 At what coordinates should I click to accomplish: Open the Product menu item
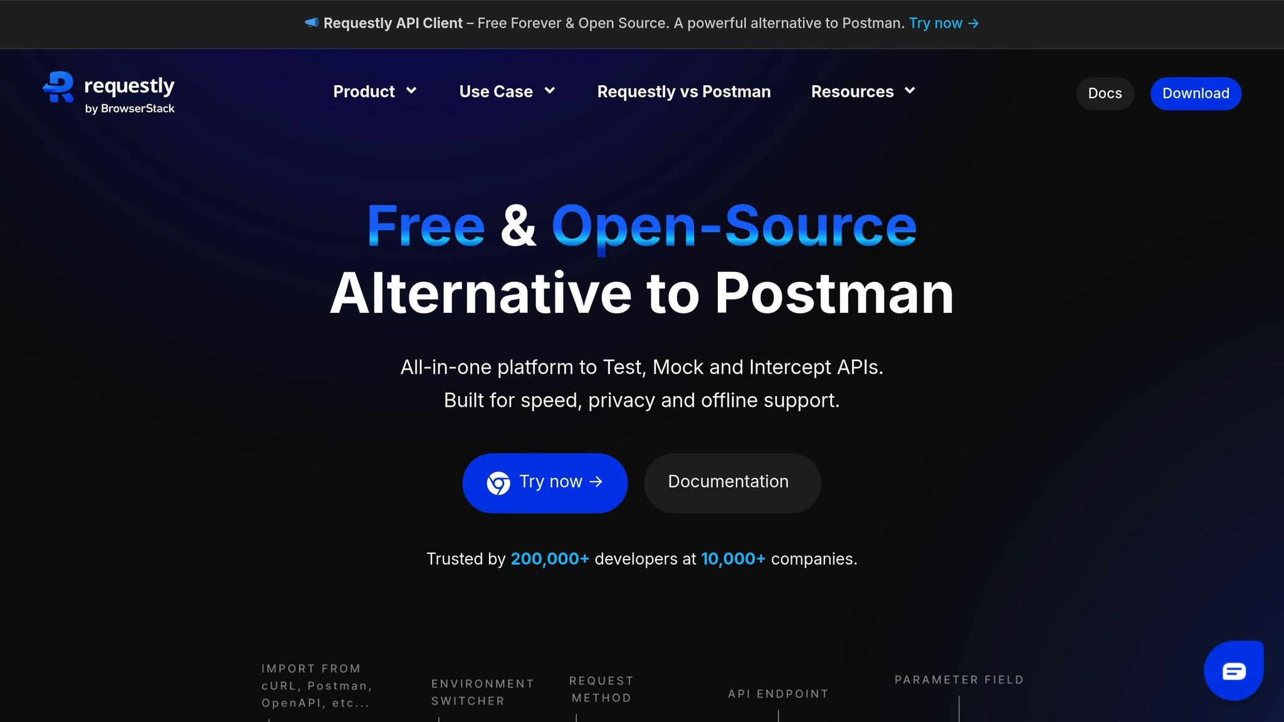364,92
